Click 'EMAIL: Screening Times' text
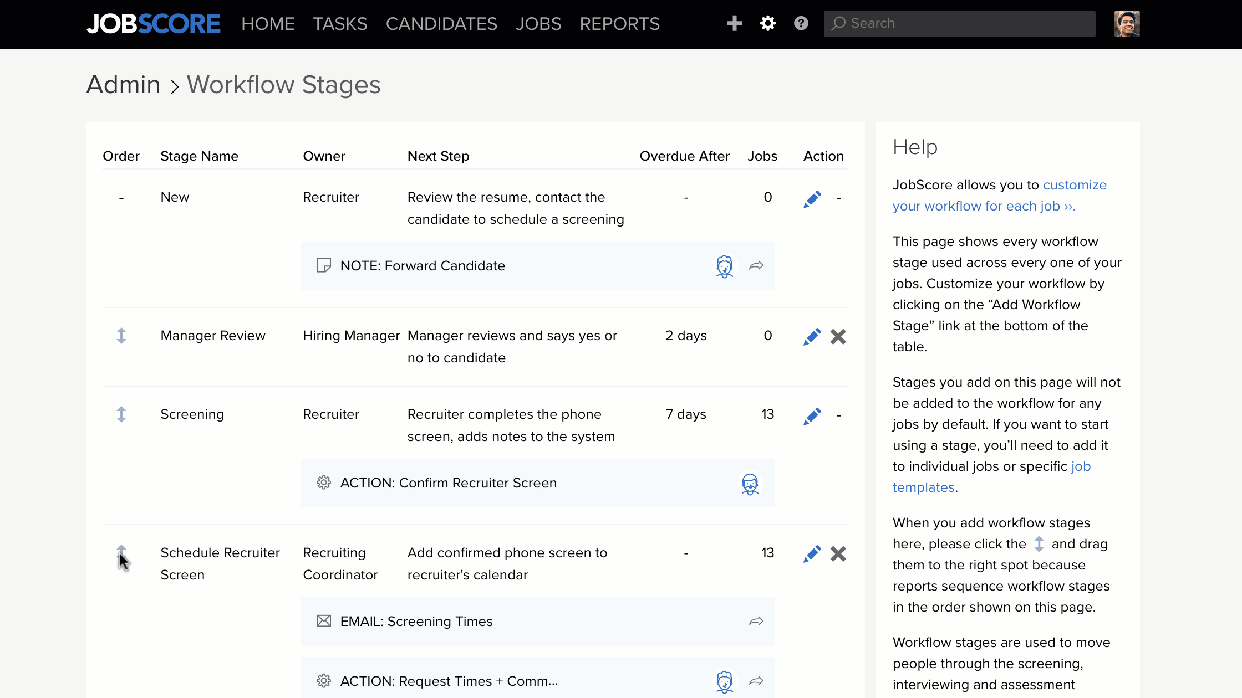 click(416, 622)
